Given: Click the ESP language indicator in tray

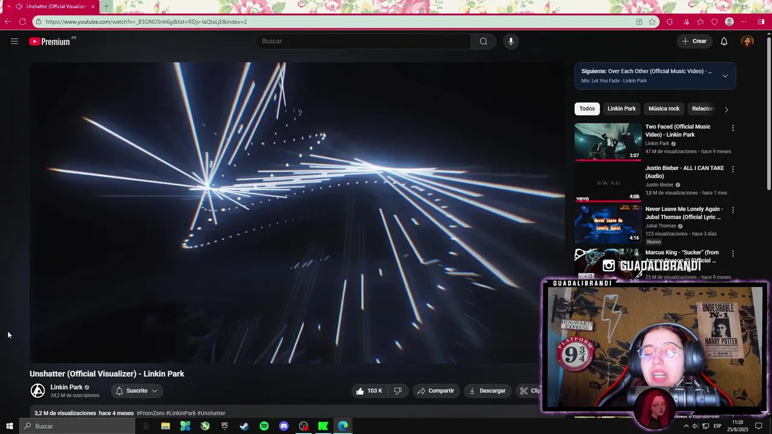Looking at the screenshot, I should [x=718, y=426].
